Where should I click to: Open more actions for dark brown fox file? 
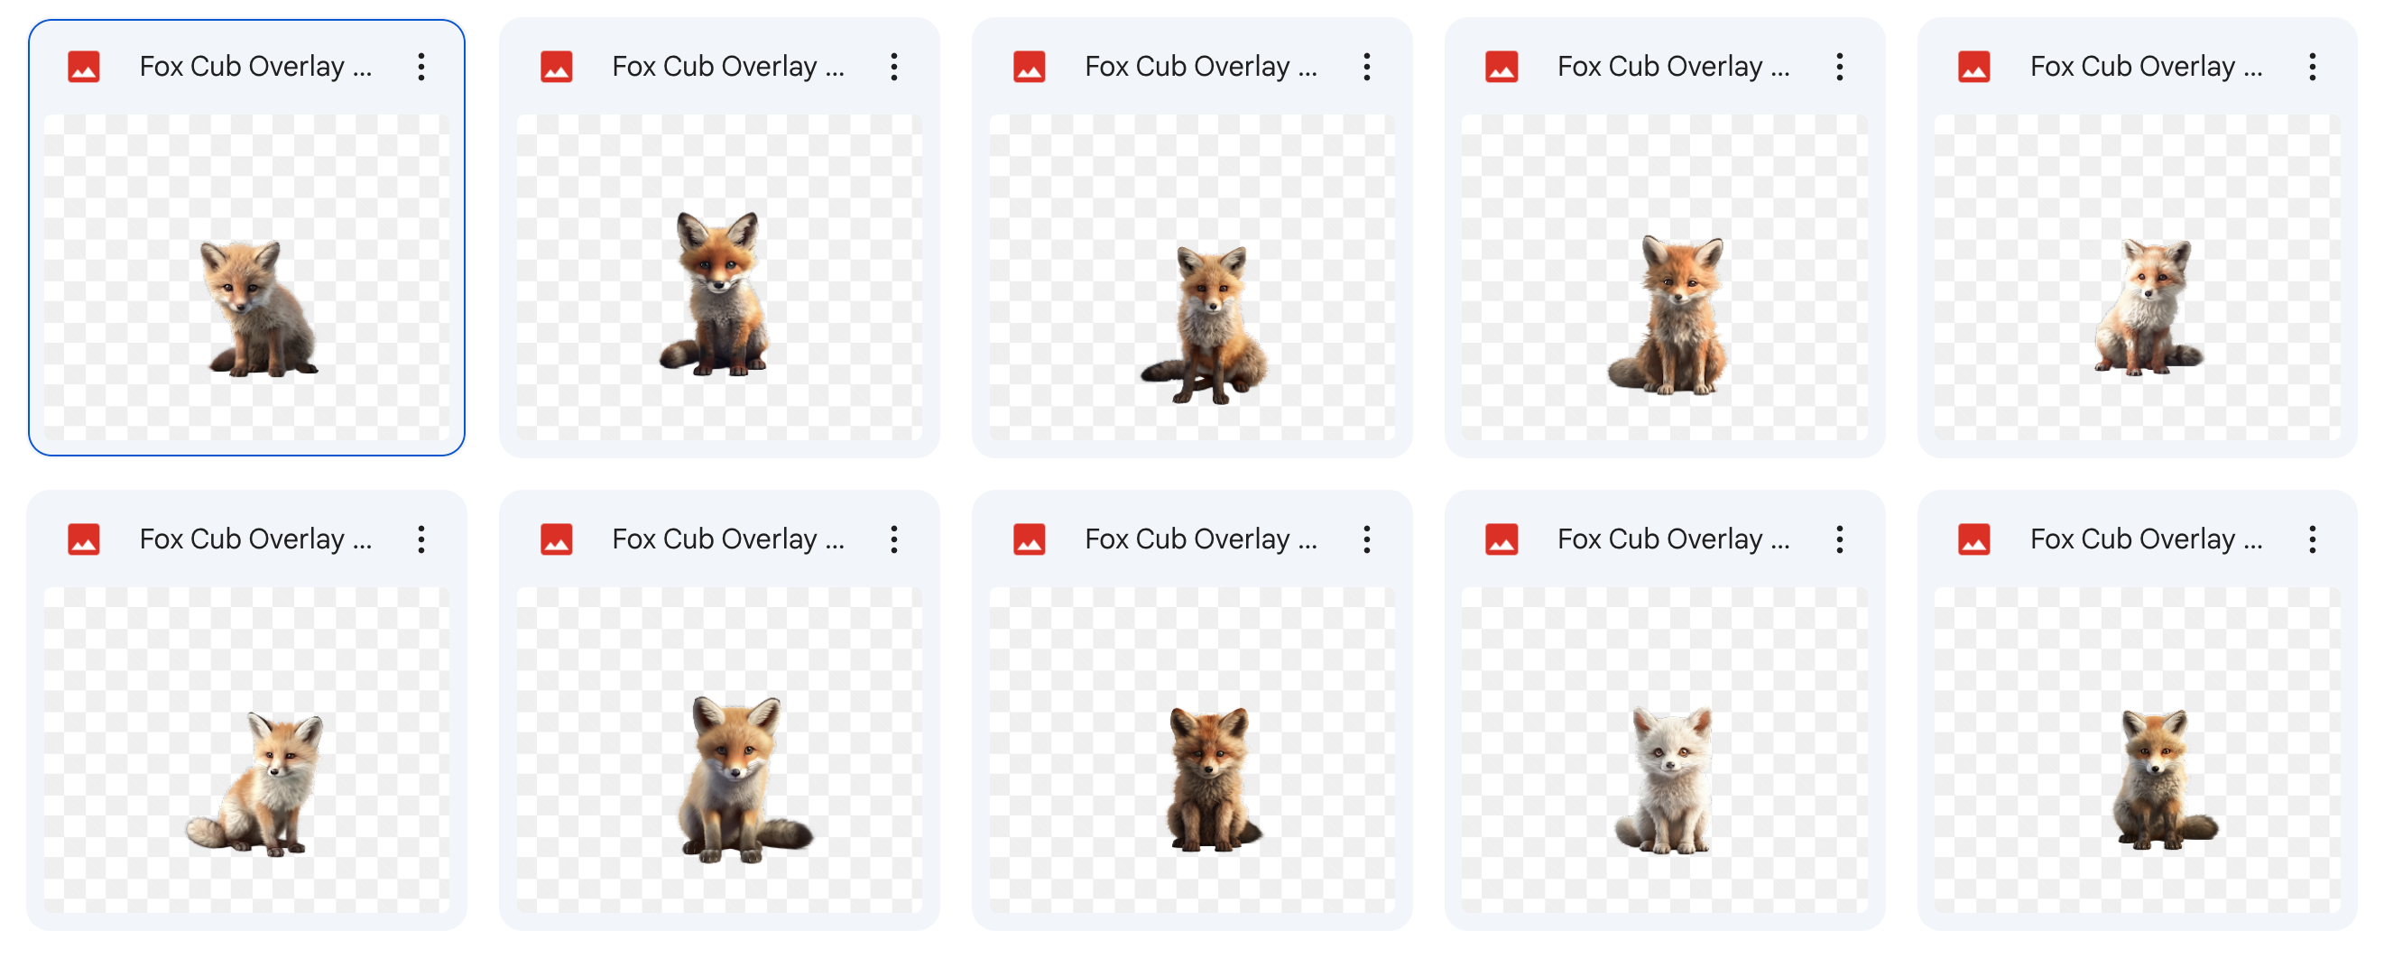pyautogui.click(x=1366, y=539)
